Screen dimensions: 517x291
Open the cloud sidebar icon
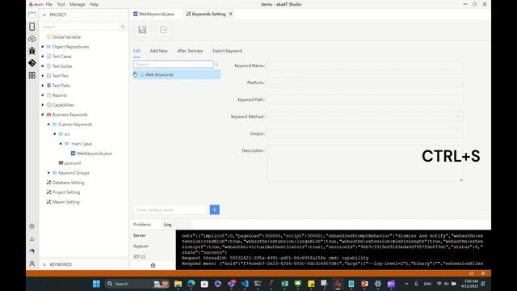pos(32,39)
